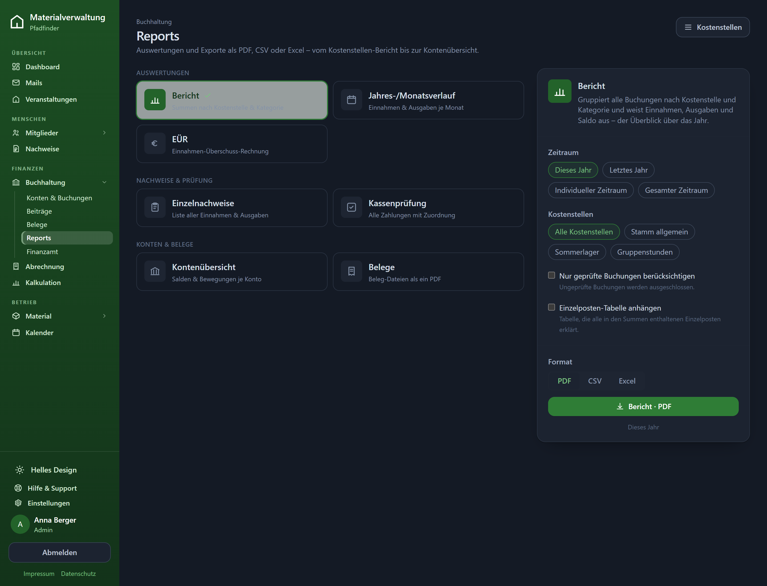The width and height of the screenshot is (767, 586).
Task: Select the Jahres-/Monatsverlauf calendar icon card
Action: coord(351,100)
